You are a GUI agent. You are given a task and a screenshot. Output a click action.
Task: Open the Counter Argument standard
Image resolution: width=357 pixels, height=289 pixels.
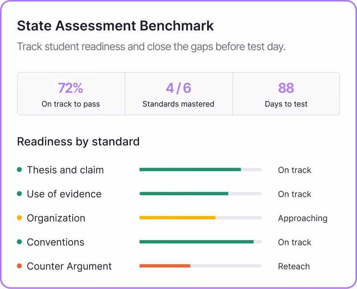tap(69, 266)
